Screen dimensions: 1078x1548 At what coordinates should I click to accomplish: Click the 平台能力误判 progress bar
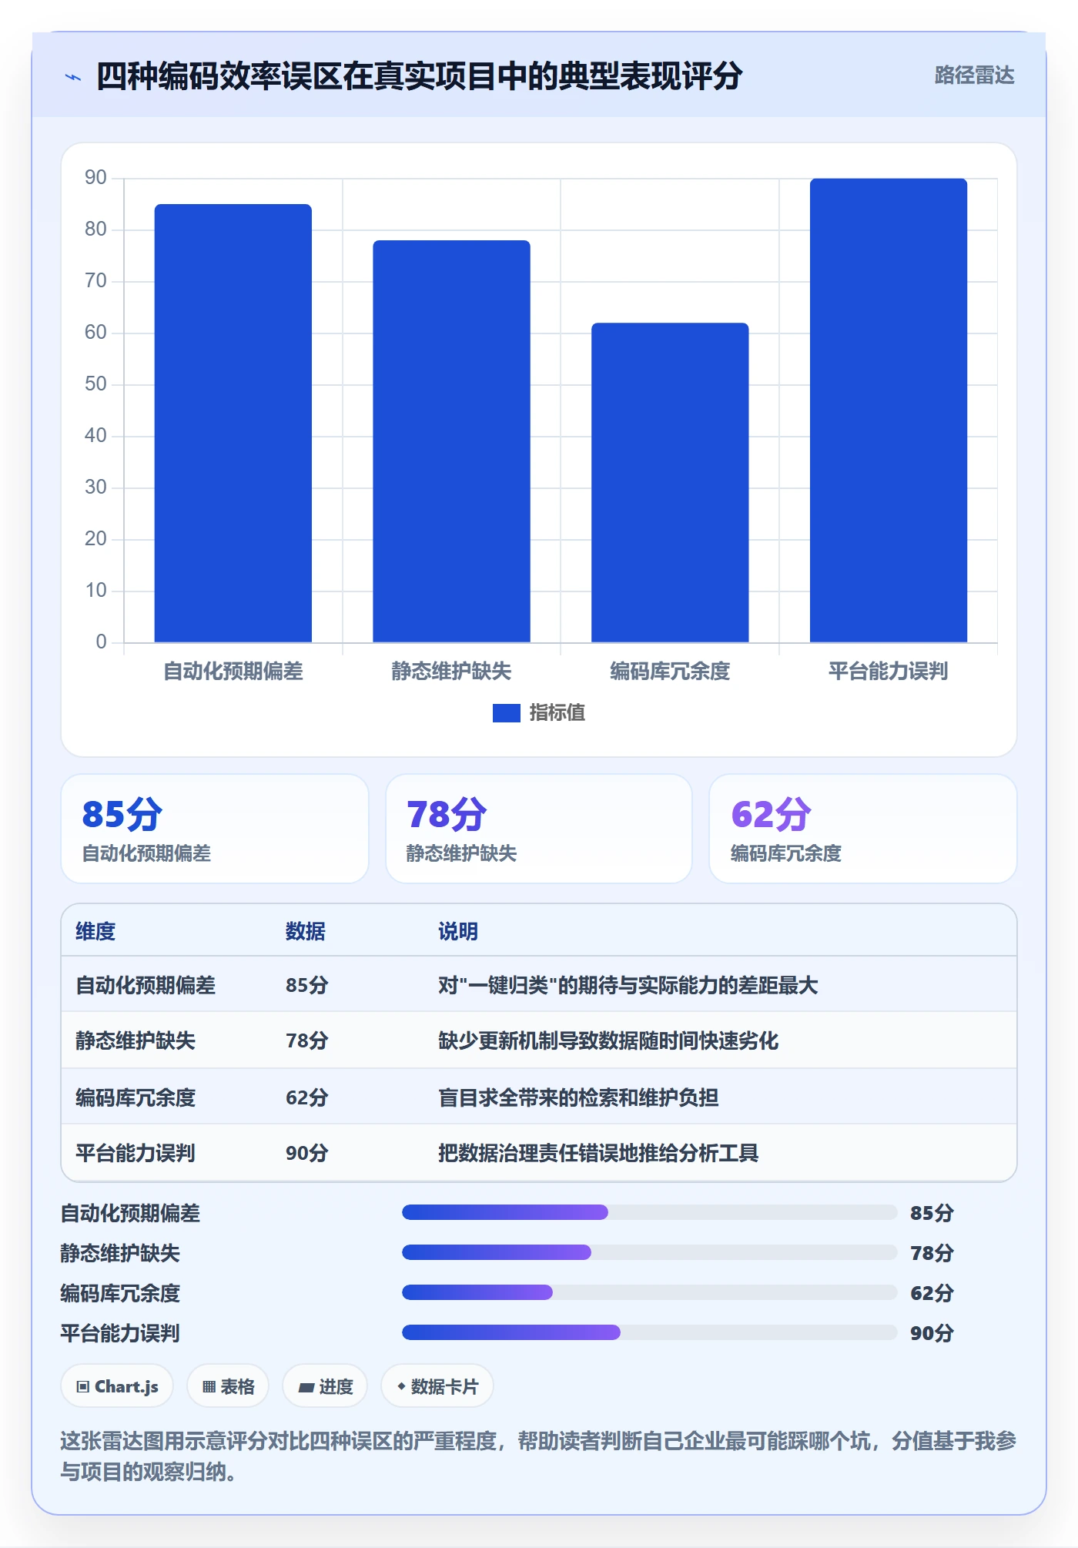[649, 1332]
